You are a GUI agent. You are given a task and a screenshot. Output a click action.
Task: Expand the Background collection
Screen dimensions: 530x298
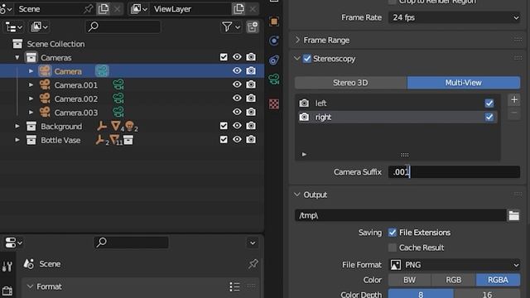17,126
